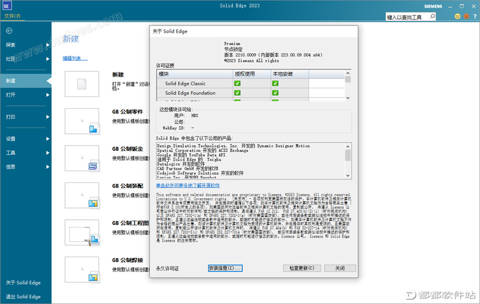
Task: Click the down arrow of the products list scrollbar
Action: coord(348,175)
